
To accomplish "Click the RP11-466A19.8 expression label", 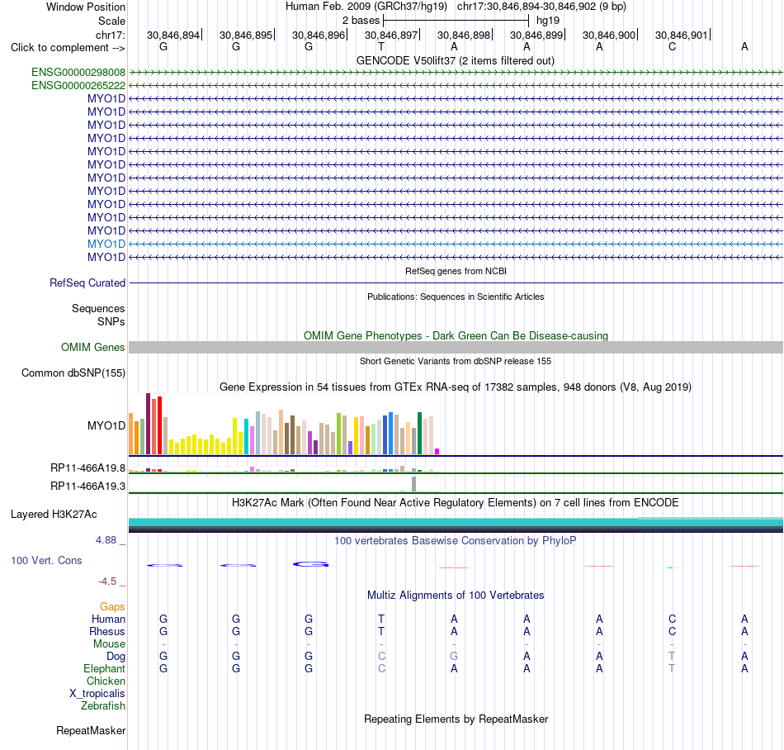I will coord(88,468).
